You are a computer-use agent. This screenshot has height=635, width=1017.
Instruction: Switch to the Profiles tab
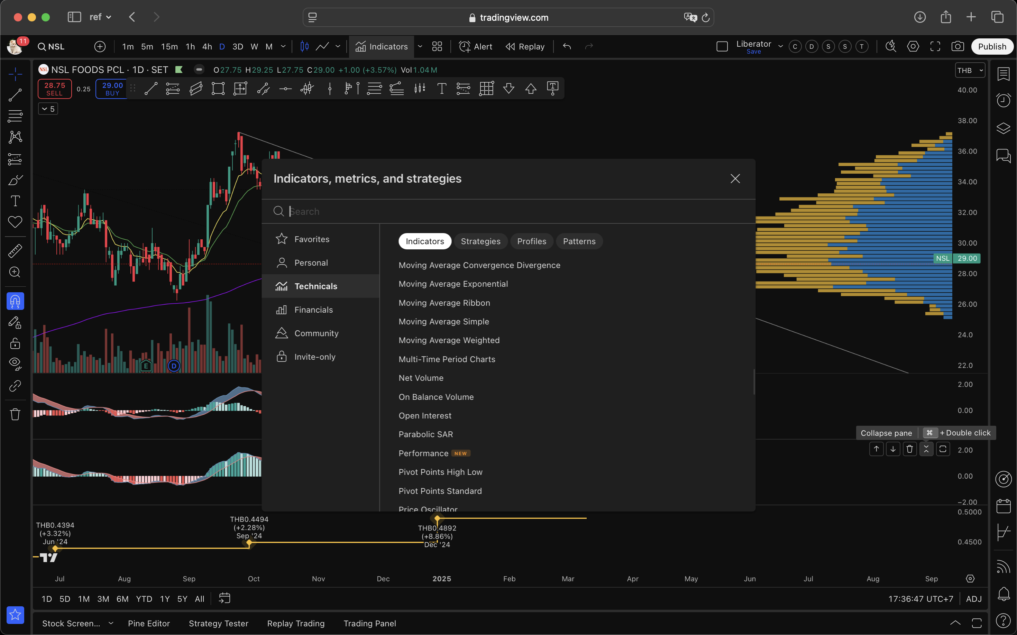pos(532,241)
